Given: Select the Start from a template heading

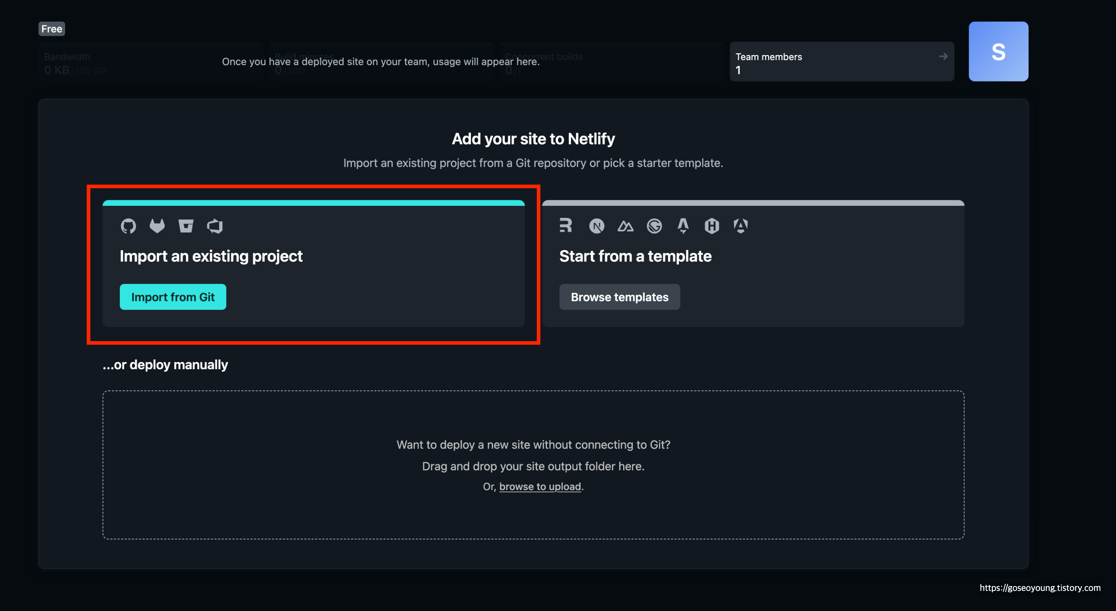Looking at the screenshot, I should [x=635, y=256].
